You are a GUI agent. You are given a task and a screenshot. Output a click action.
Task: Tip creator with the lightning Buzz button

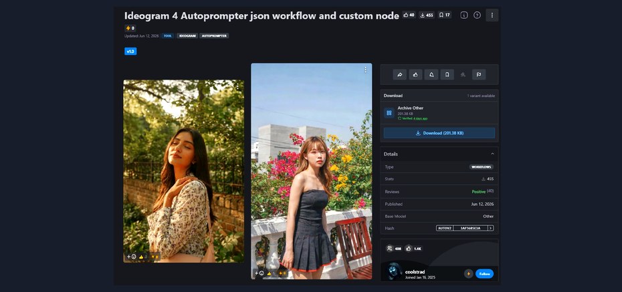468,274
